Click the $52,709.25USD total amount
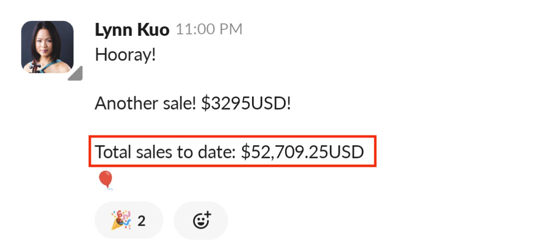 coord(302,151)
